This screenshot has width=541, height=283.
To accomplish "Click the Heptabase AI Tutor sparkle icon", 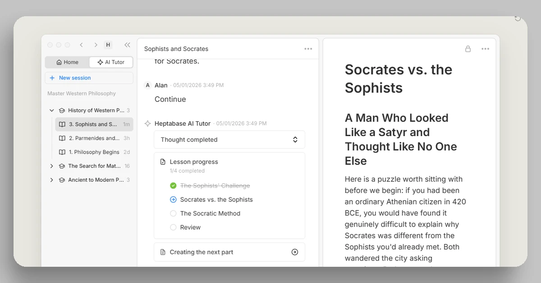I will tap(147, 123).
